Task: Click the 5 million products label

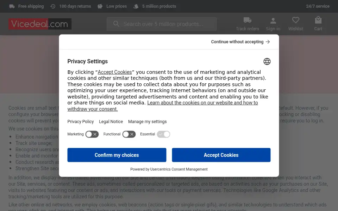Action: [x=159, y=6]
